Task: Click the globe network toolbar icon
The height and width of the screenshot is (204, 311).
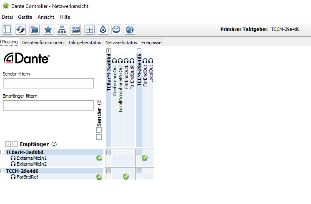Action: point(130,30)
